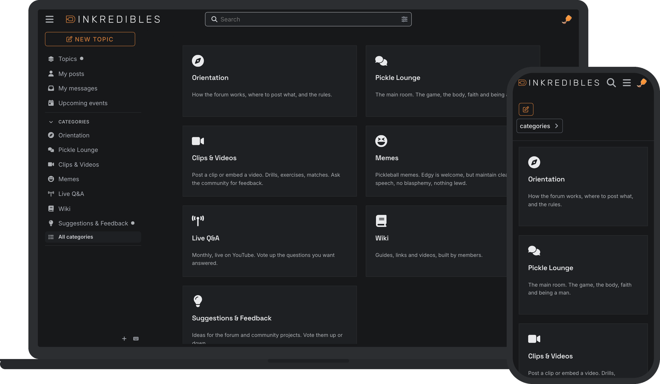Click 'How the forum works' description on laptop

(262, 95)
